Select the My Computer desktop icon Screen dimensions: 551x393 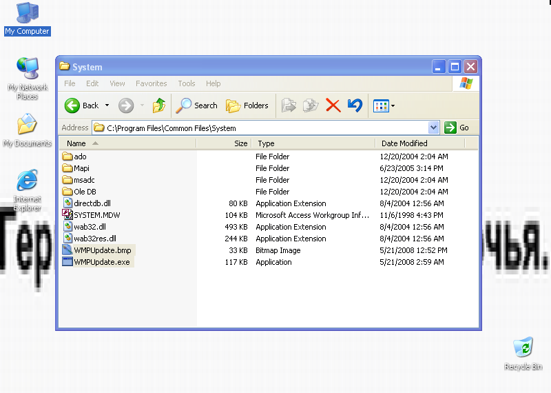point(28,19)
